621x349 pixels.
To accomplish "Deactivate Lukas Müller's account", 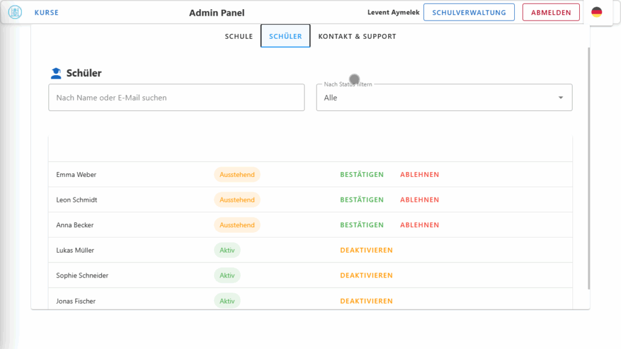I will coord(366,250).
